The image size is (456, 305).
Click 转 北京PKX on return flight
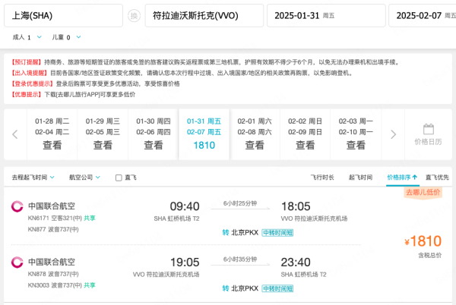[x=240, y=288]
